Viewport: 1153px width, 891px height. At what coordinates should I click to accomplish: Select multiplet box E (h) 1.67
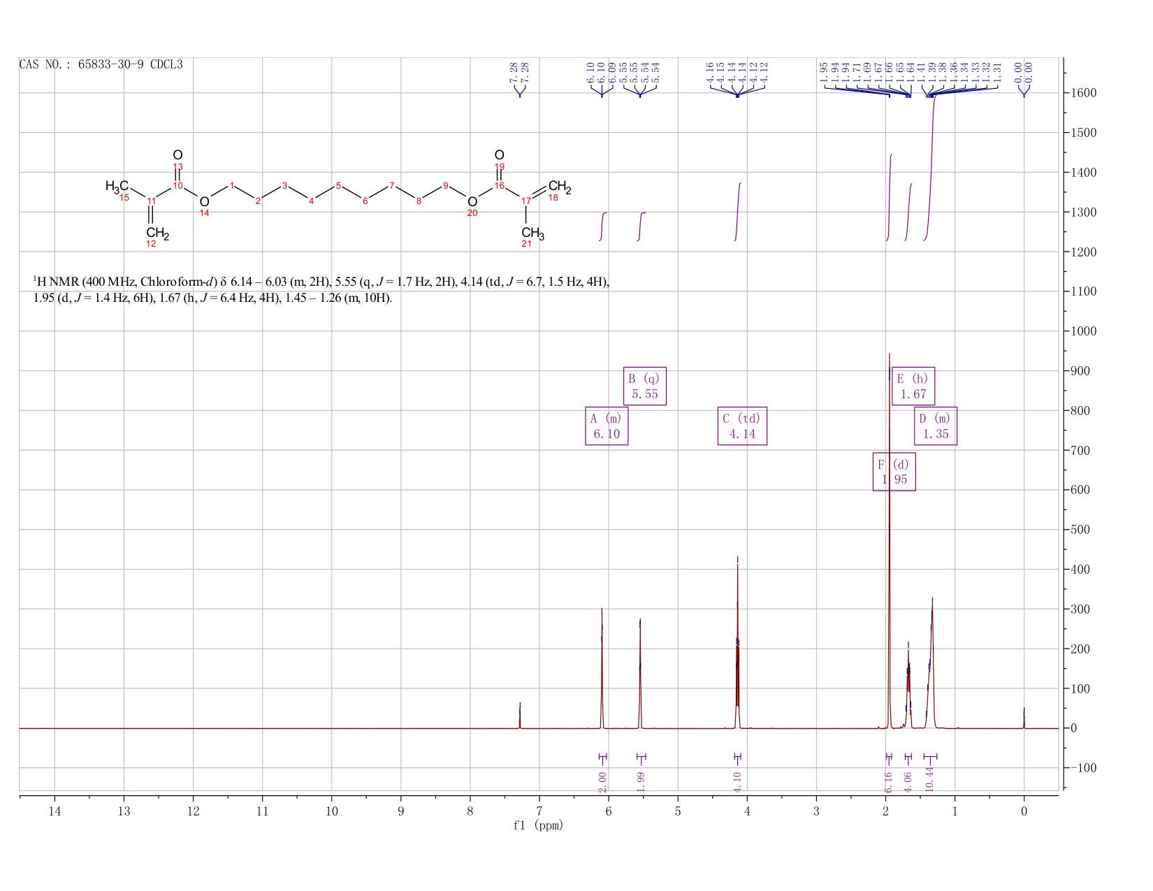click(x=913, y=386)
